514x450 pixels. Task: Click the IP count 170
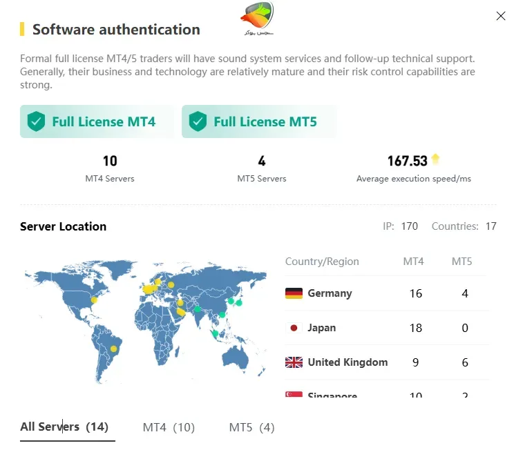coord(410,226)
